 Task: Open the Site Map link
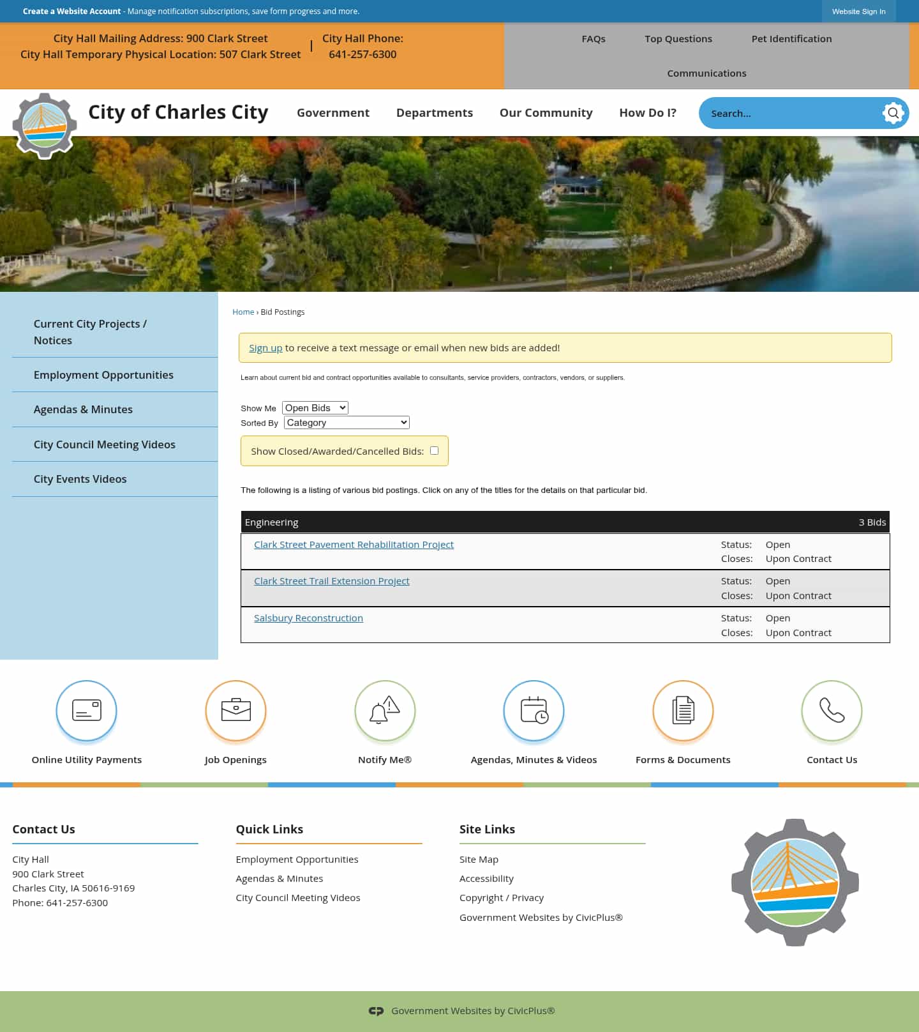point(479,860)
